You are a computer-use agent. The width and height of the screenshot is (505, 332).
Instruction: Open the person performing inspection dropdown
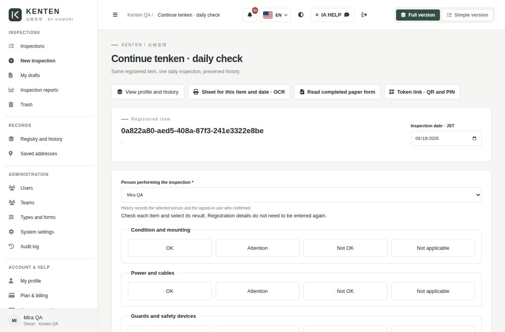pos(301,195)
